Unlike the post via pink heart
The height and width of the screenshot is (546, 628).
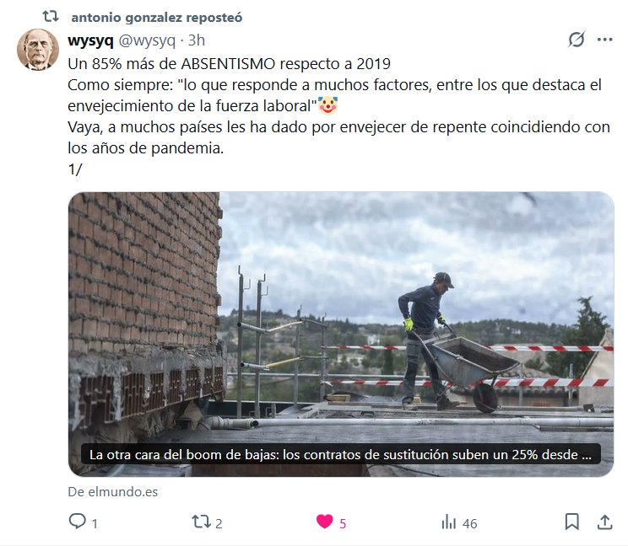tap(324, 522)
